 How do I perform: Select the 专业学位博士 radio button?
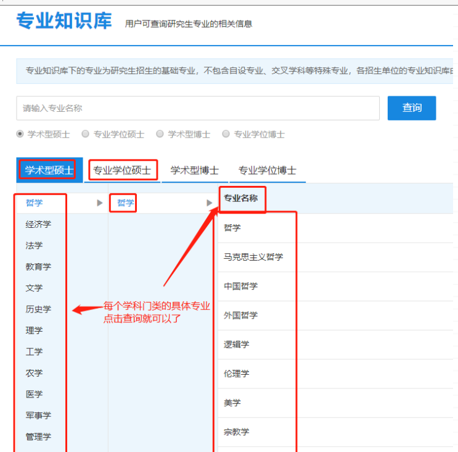(x=226, y=134)
